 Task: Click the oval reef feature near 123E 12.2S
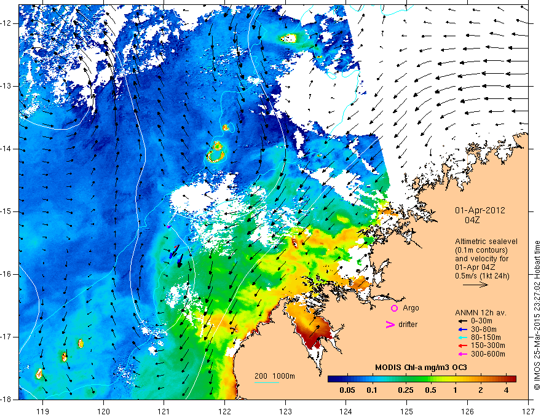pyautogui.click(x=288, y=38)
